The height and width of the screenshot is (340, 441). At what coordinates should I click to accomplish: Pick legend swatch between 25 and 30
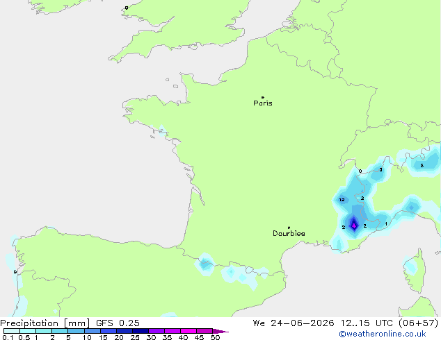pyautogui.click(x=141, y=331)
